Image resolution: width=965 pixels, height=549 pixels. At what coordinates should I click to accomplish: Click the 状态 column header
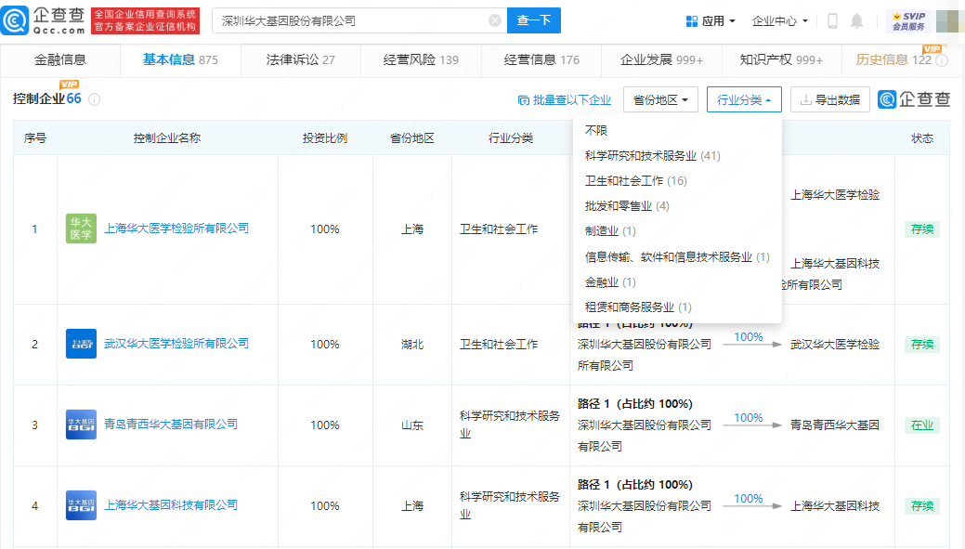[922, 137]
